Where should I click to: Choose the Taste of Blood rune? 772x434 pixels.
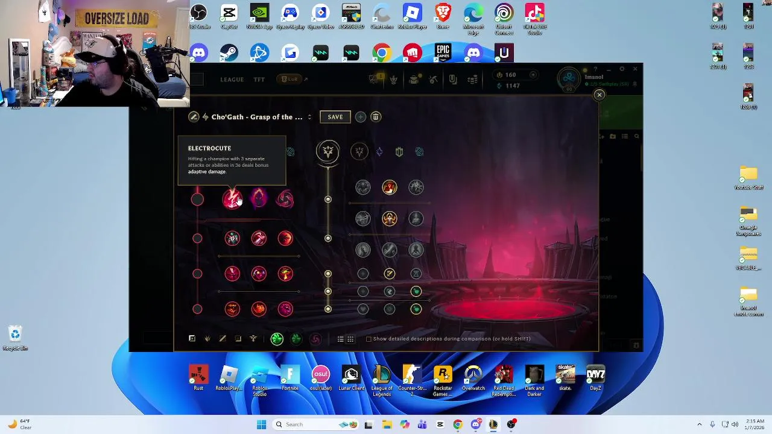[x=259, y=239]
